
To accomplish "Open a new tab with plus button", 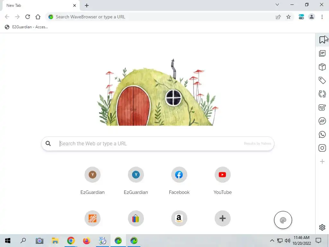I will tap(87, 5).
